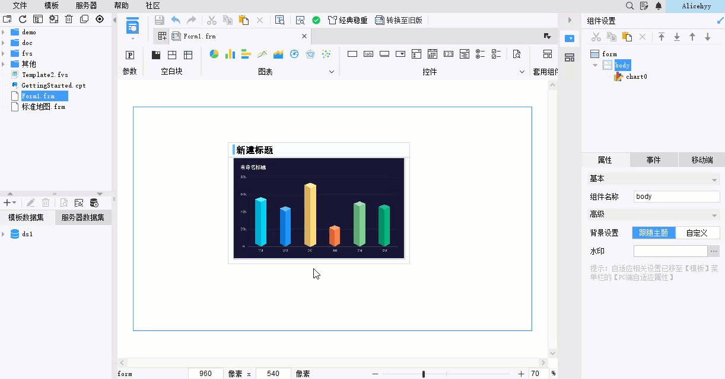Image resolution: width=725 pixels, height=379 pixels.
Task: Click the save disk icon in toolbar
Action: [160, 20]
